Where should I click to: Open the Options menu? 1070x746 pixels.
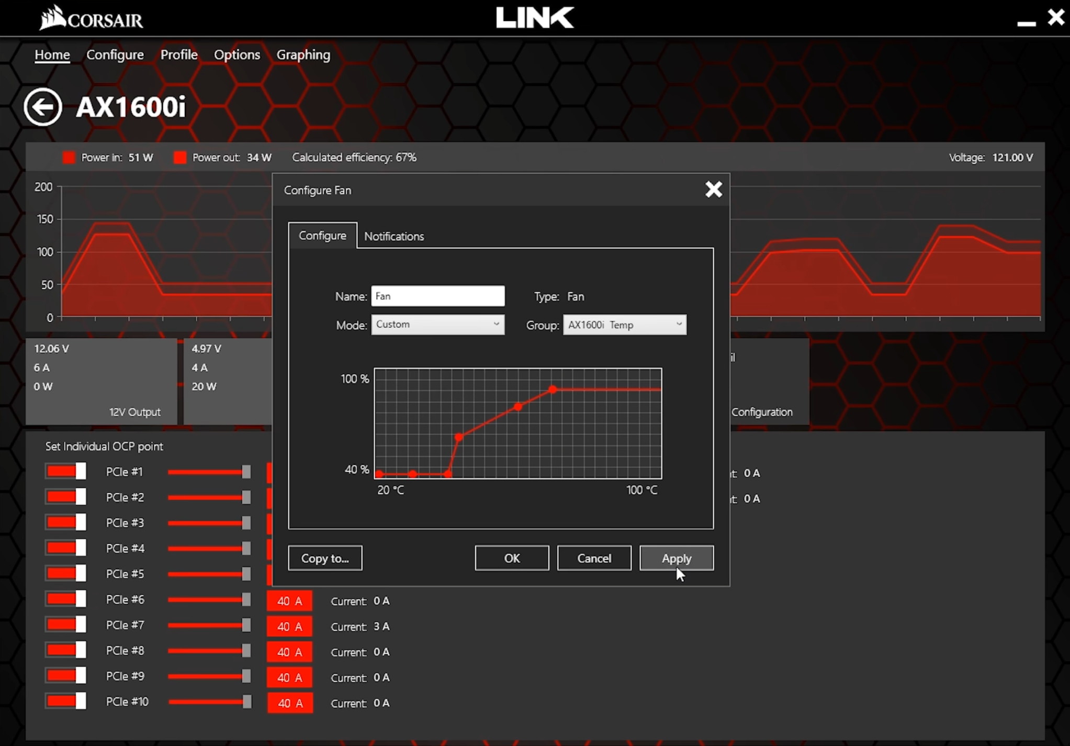[237, 54]
